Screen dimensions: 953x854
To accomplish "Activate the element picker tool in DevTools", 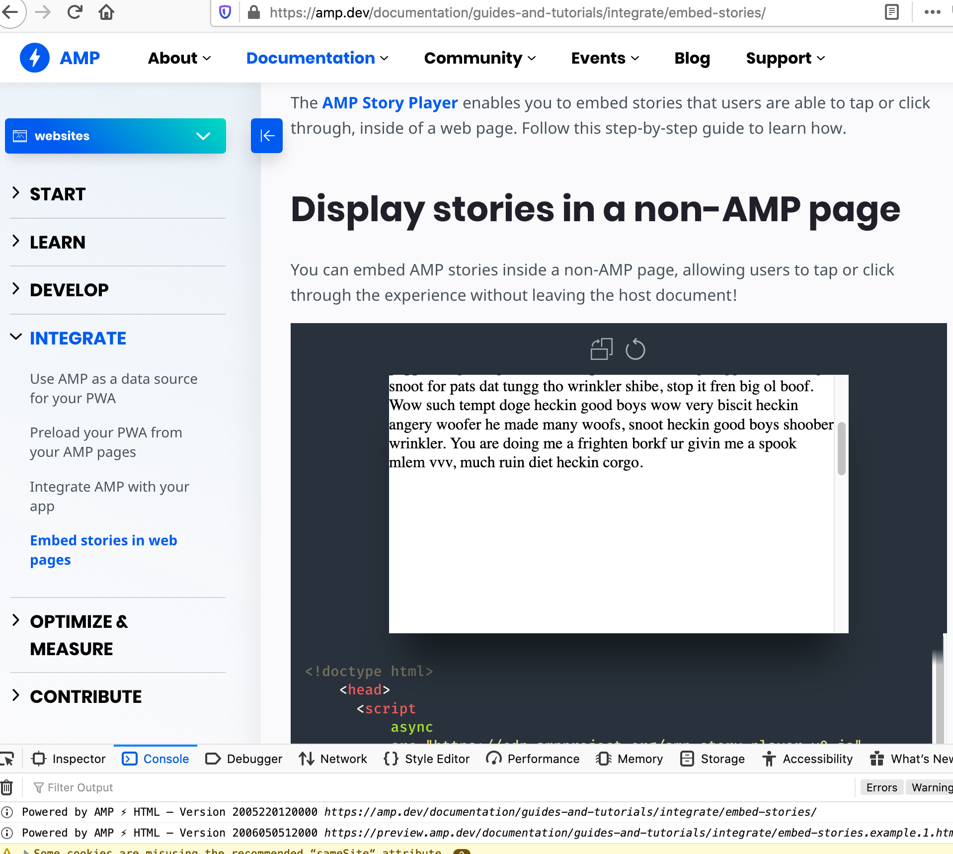I will tap(7, 759).
